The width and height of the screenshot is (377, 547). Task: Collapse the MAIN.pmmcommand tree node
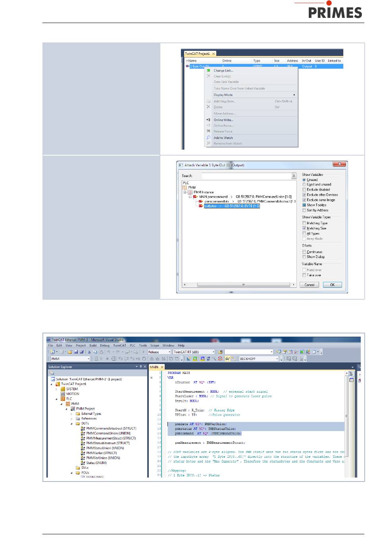point(190,196)
